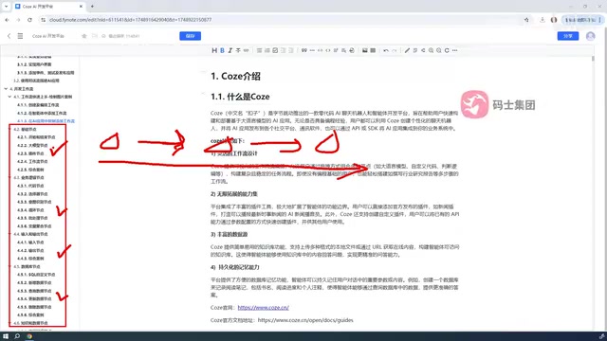Select highlighted outline item 4.1.3
The height and width of the screenshot is (341, 607).
(x=46, y=121)
